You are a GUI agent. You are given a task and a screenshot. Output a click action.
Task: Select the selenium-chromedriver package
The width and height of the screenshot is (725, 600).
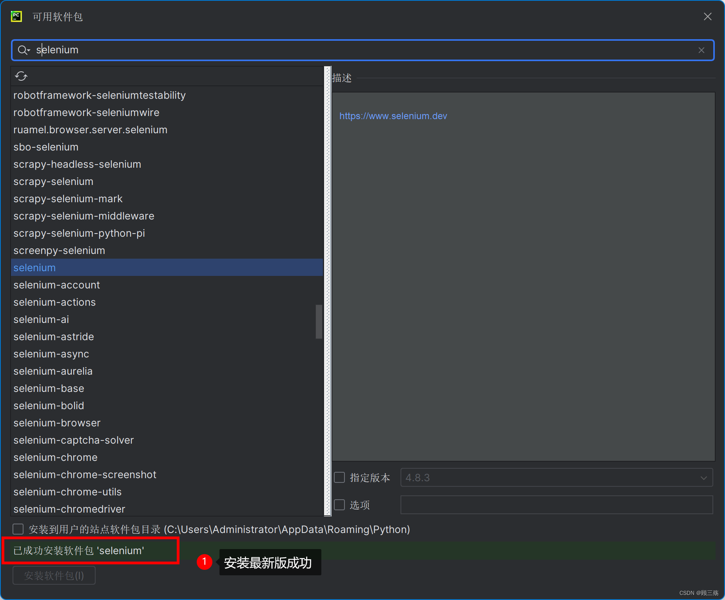pos(167,508)
